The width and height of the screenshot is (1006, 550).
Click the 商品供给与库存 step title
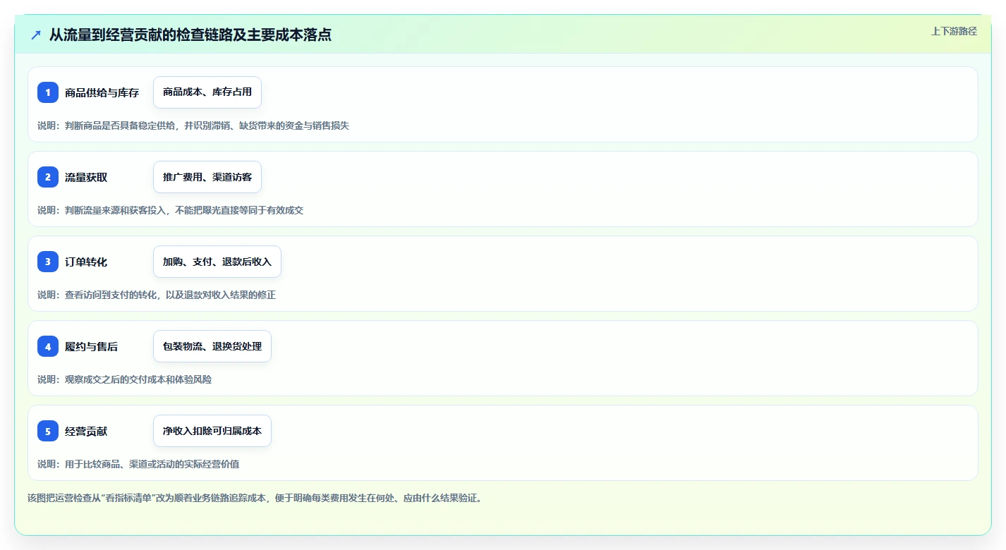click(x=102, y=92)
